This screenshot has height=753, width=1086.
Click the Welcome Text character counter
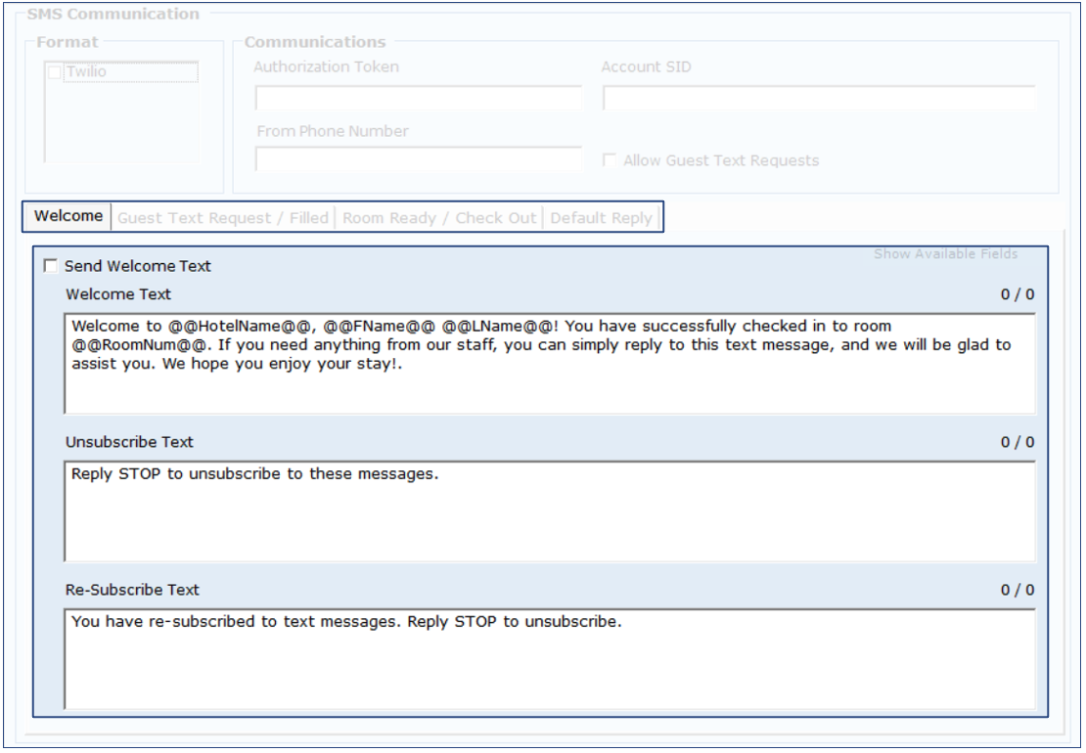pos(1017,294)
